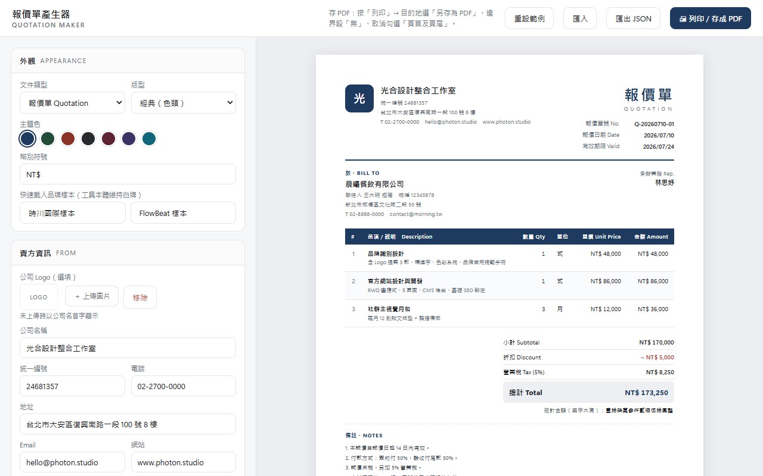Click the LOGO placeholder box

pyautogui.click(x=39, y=297)
